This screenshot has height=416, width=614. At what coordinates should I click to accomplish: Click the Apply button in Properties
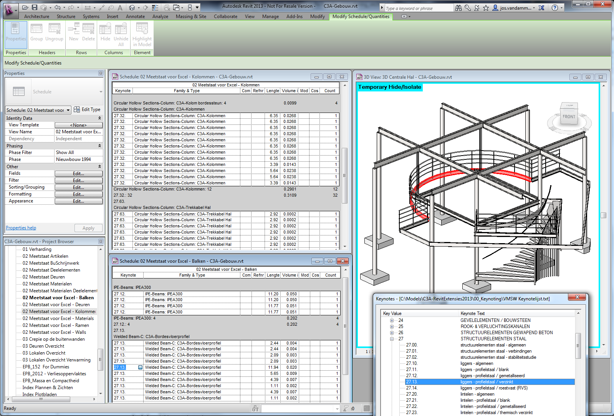[88, 228]
